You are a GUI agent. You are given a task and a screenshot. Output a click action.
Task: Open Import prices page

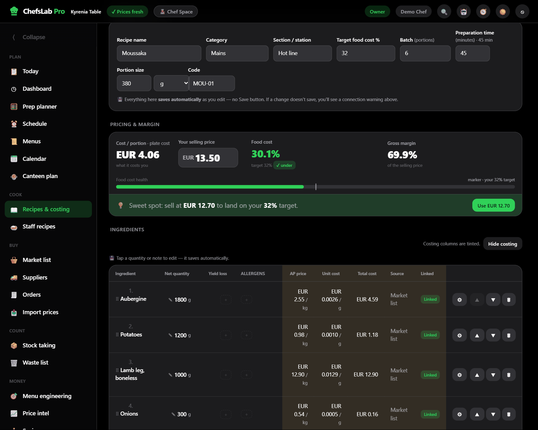(48, 312)
